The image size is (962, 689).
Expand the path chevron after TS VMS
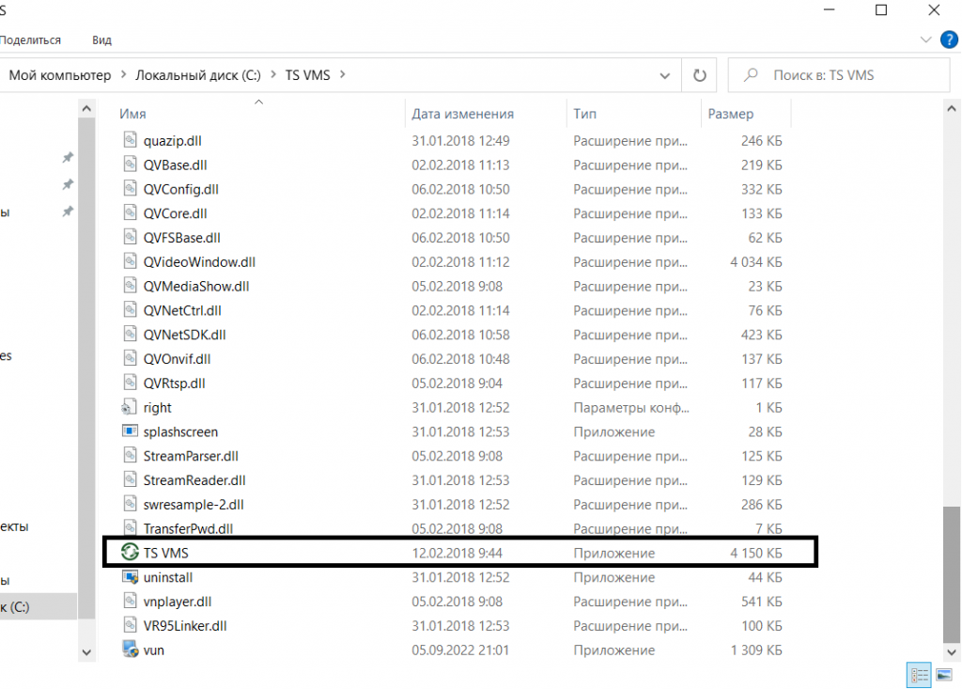tap(342, 75)
